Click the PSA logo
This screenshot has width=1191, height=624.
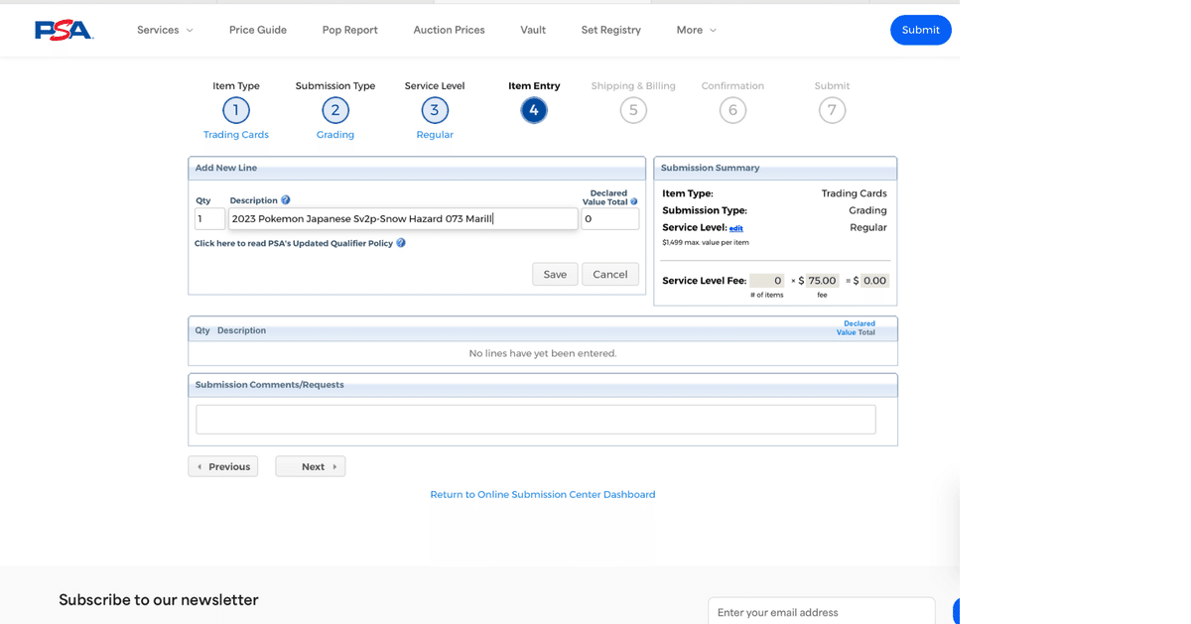pyautogui.click(x=64, y=30)
